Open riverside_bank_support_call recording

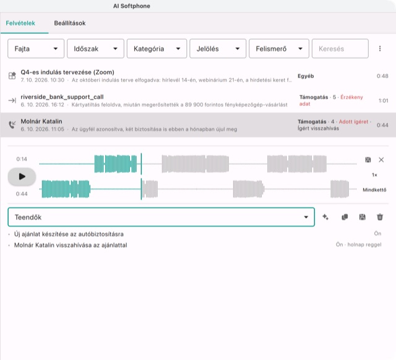[198, 100]
